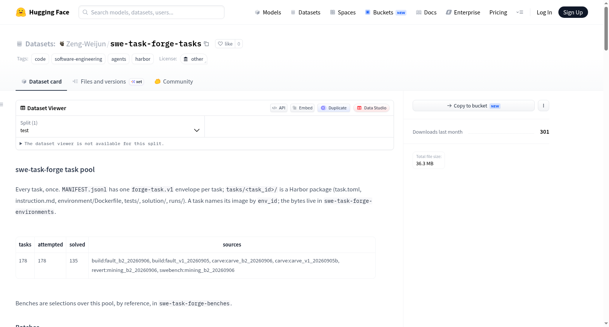Open the swe-task-forge-tasks dataset title link
Screen dimensions: 609x327
(x=156, y=44)
